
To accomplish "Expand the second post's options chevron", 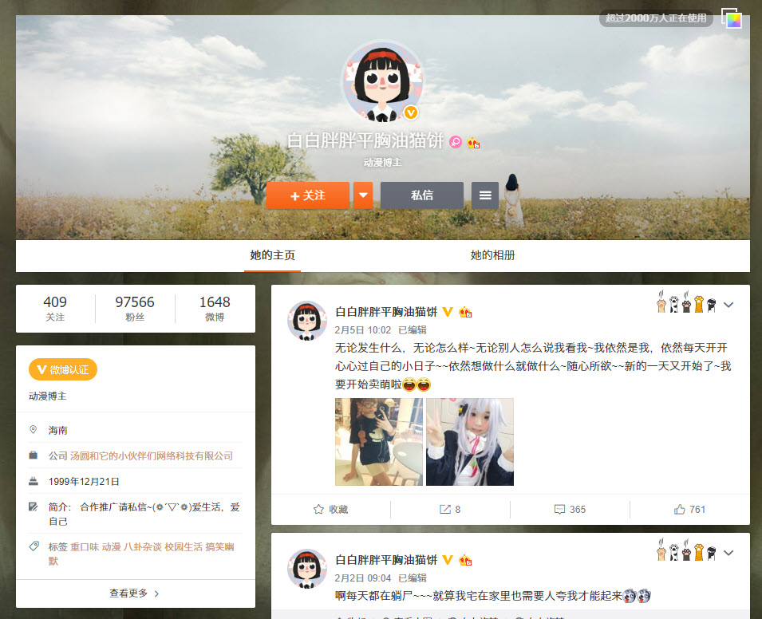I will click(x=728, y=553).
